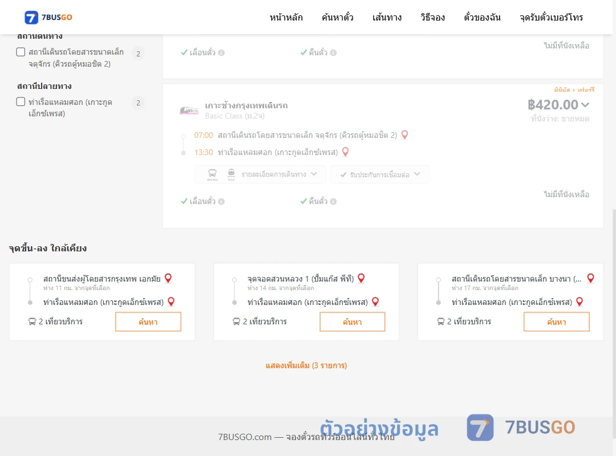616x456 pixels.
Task: Open the หน้าหลัก menu item
Action: click(286, 17)
